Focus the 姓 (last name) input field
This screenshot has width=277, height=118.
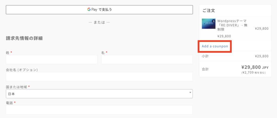(x=52, y=60)
